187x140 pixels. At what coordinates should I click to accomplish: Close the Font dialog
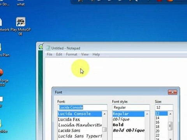pyautogui.click(x=173, y=92)
